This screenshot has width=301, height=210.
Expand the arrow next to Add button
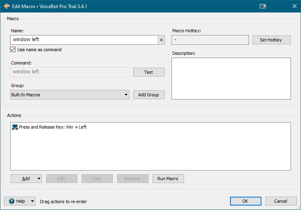[39, 179]
